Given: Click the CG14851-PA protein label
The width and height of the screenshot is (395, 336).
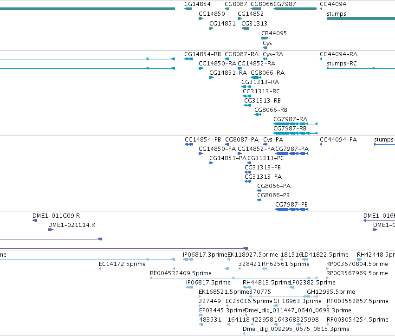Looking at the screenshot, I should click(228, 158).
